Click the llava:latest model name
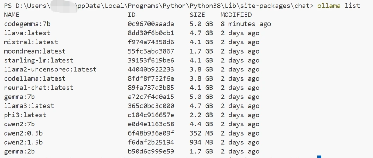The height and width of the screenshot is (158, 373). [27, 33]
